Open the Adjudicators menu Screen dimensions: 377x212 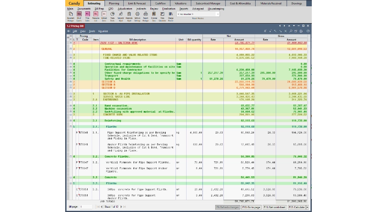pyautogui.click(x=125, y=9)
